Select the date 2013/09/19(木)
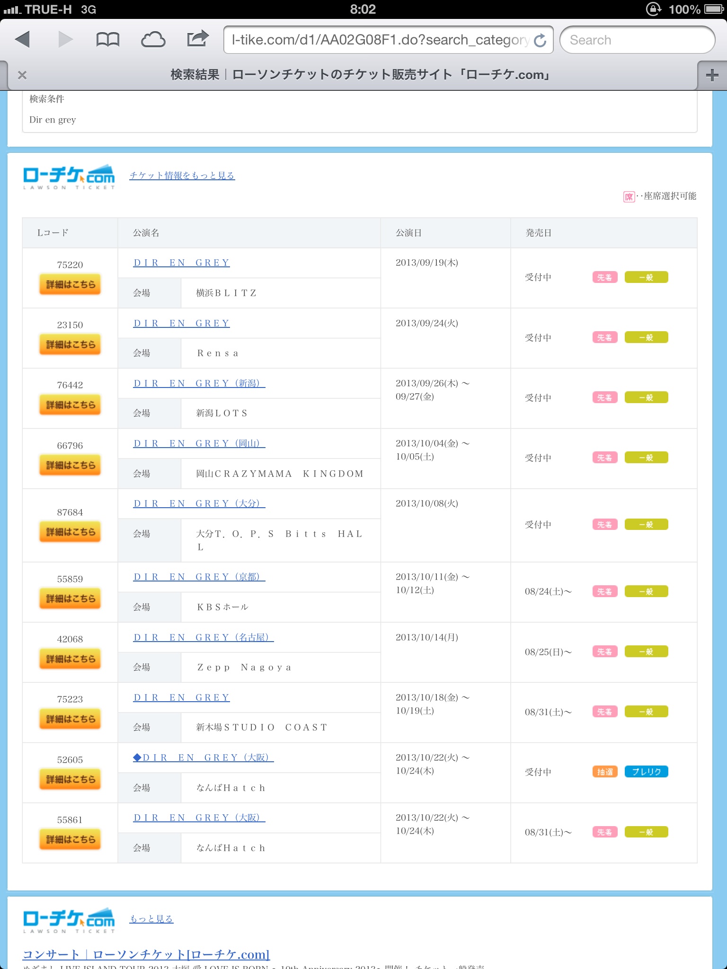 [x=427, y=263]
